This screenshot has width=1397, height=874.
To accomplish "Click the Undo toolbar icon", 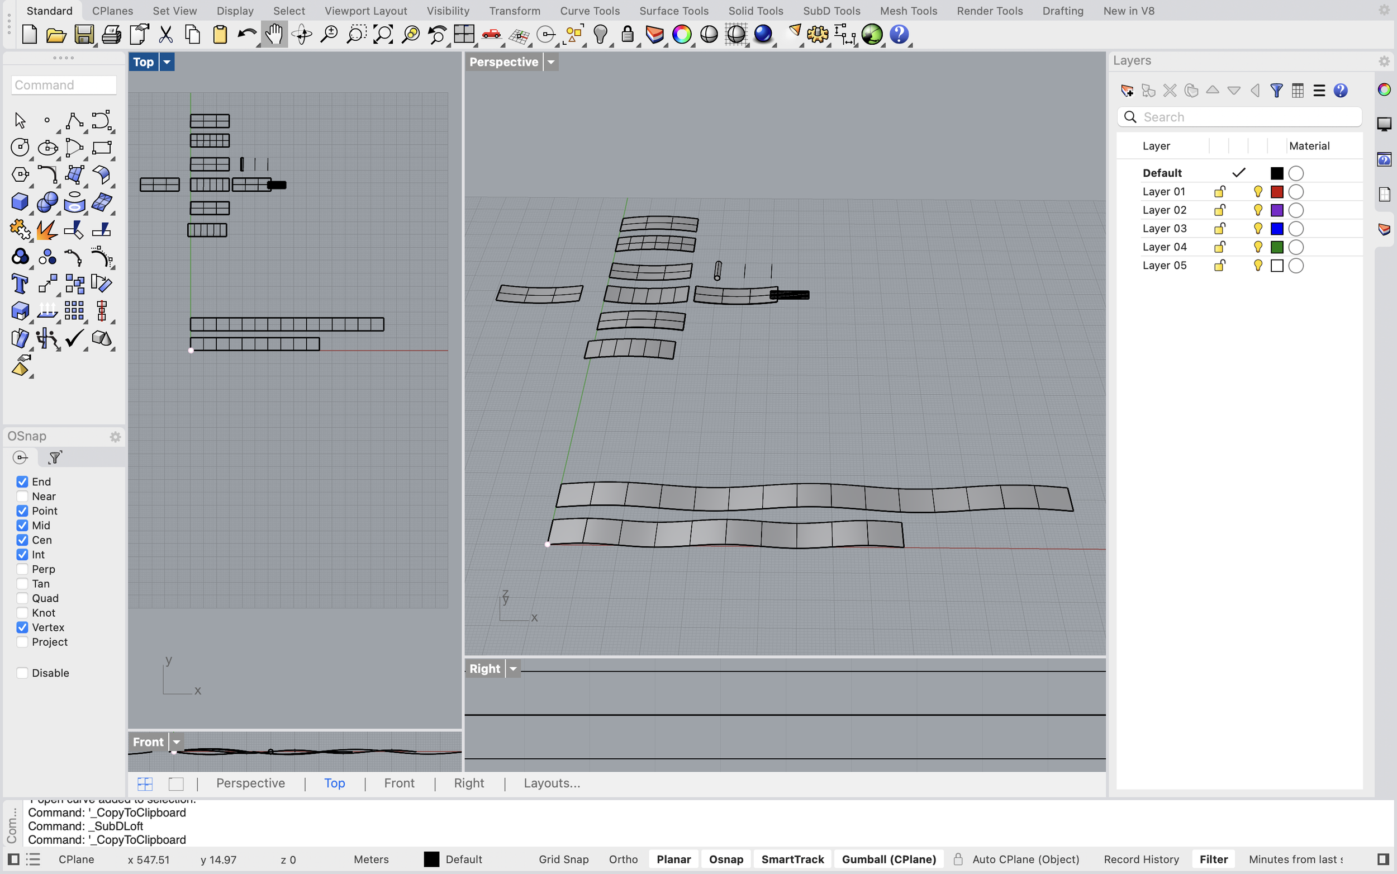I will [x=246, y=34].
